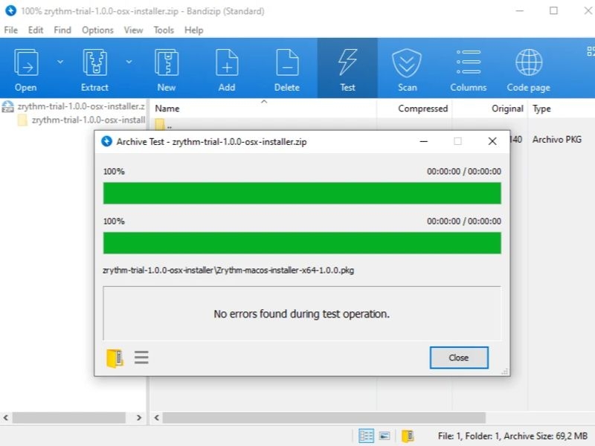Run the archive Test tool

[x=347, y=70]
